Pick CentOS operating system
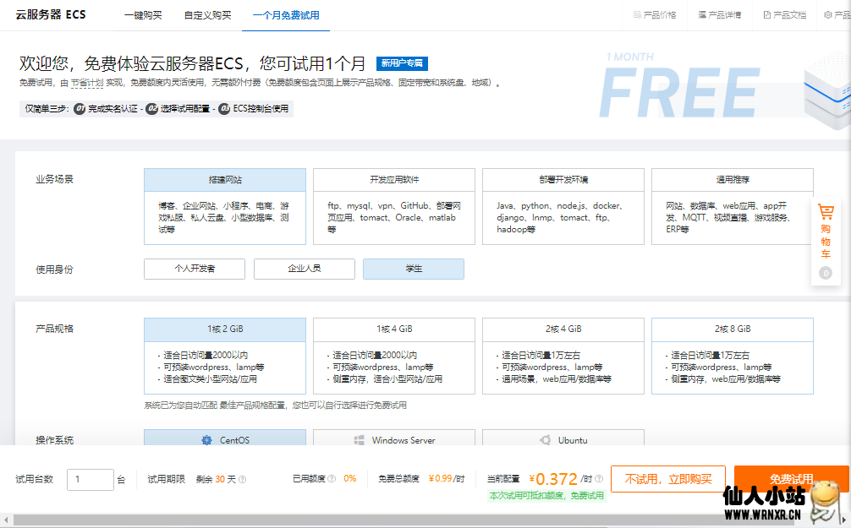The height and width of the screenshot is (528, 851). click(x=225, y=438)
